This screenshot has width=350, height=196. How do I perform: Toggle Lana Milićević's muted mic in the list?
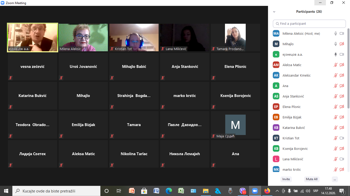[335, 159]
